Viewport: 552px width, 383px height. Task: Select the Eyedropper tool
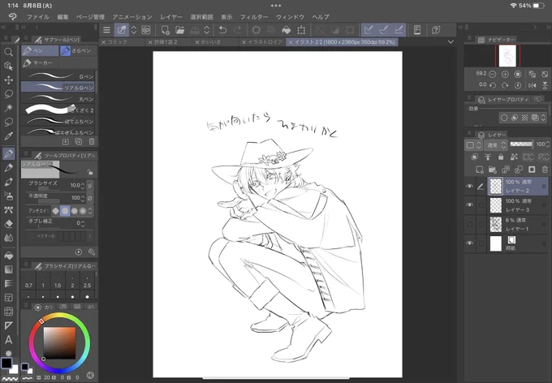[8, 136]
